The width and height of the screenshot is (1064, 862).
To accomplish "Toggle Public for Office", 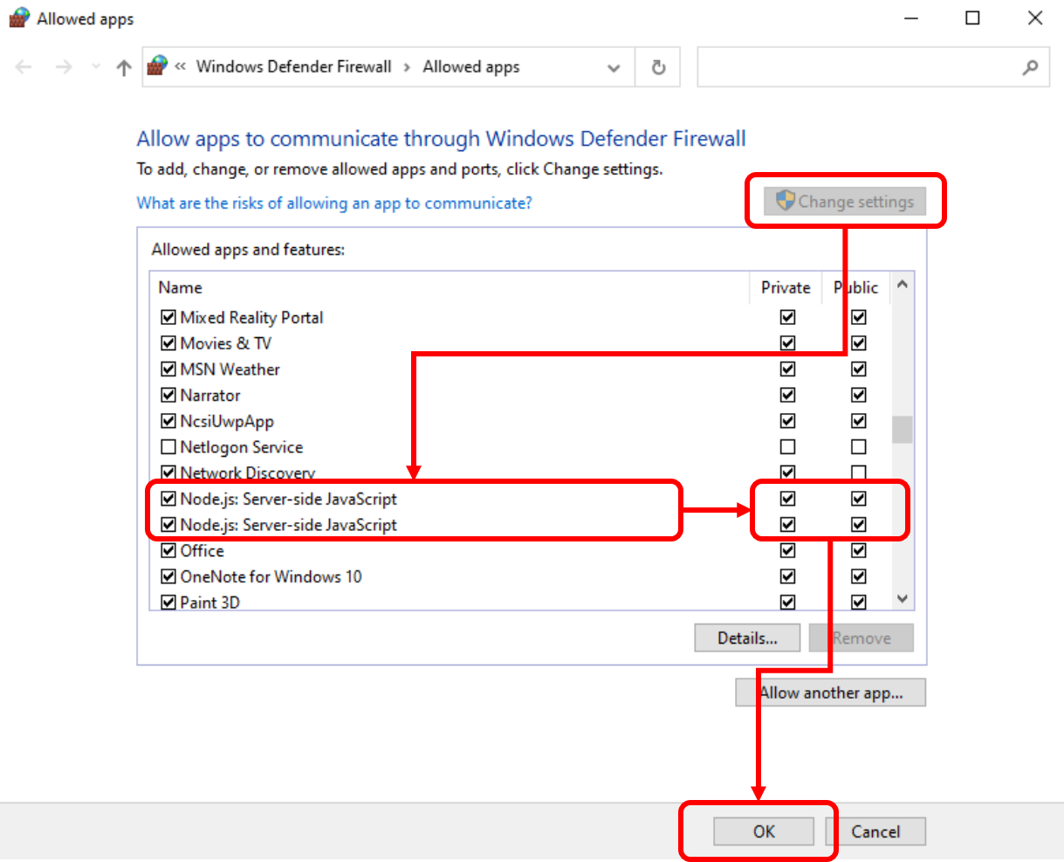I will pyautogui.click(x=859, y=551).
